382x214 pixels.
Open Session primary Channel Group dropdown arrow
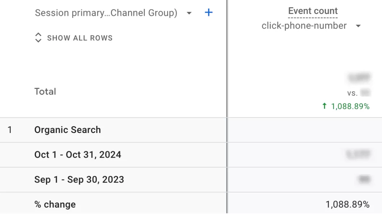pyautogui.click(x=189, y=13)
